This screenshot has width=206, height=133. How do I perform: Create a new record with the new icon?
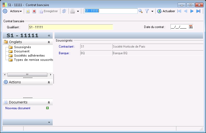pyautogui.click(x=28, y=11)
